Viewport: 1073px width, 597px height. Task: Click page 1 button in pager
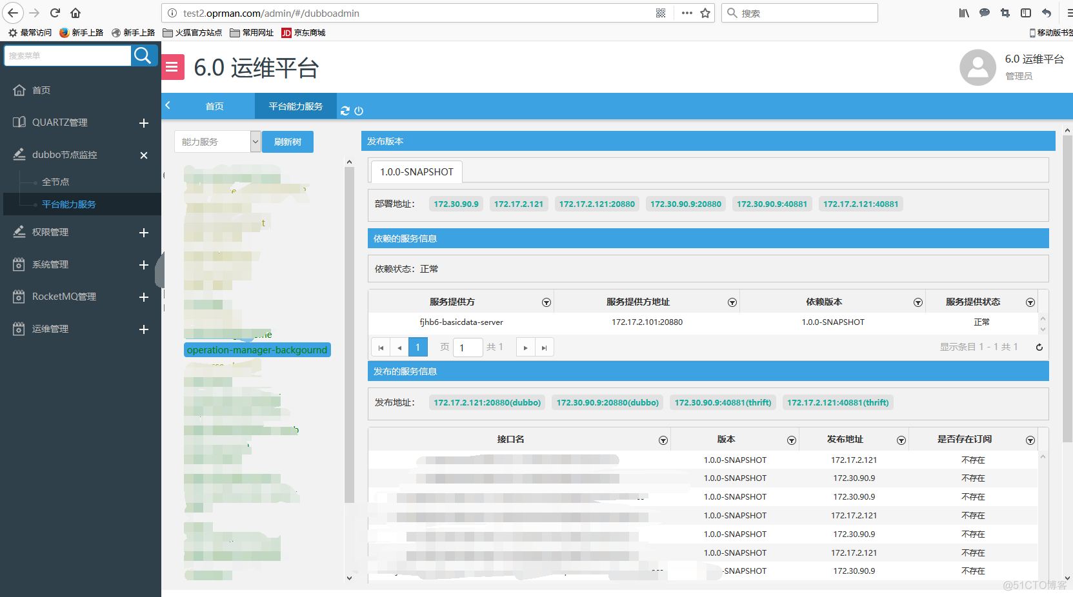[x=417, y=347]
